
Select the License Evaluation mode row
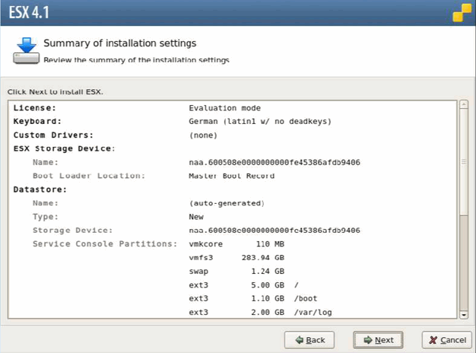point(224,108)
